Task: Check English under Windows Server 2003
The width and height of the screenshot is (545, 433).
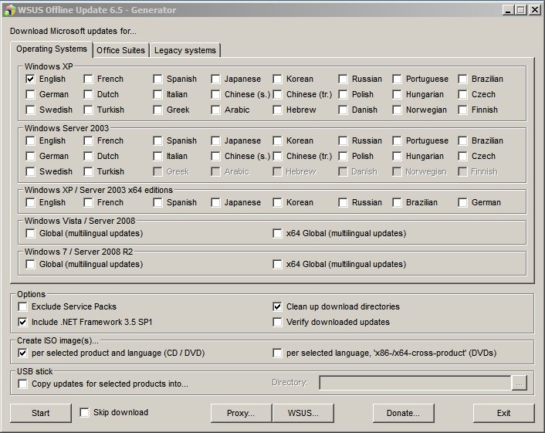Action: [31, 140]
